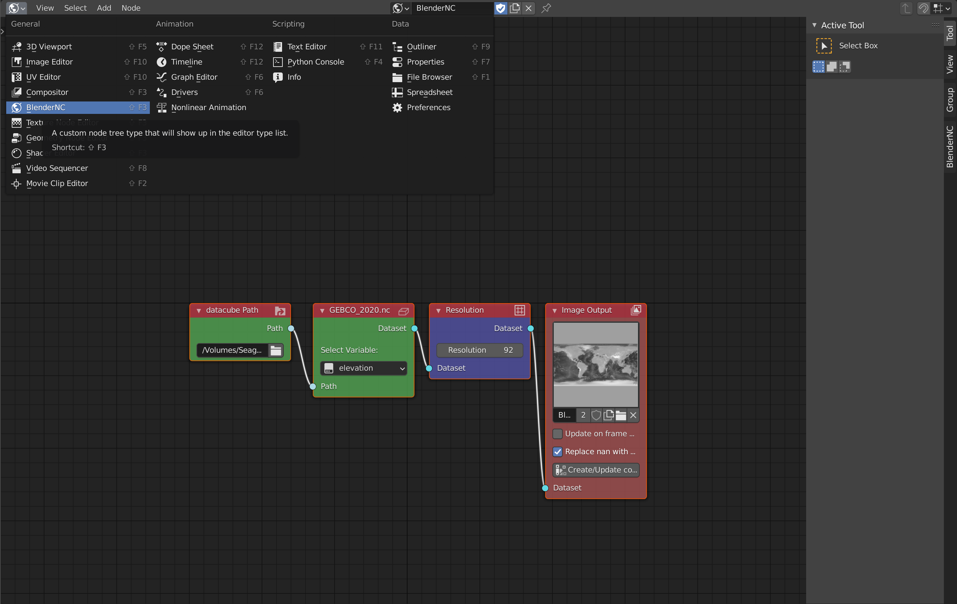The width and height of the screenshot is (957, 604).
Task: Collapse the Resolution node with its triangle
Action: click(x=438, y=310)
